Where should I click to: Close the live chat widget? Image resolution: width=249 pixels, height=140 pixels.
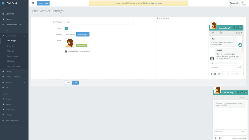(245, 92)
